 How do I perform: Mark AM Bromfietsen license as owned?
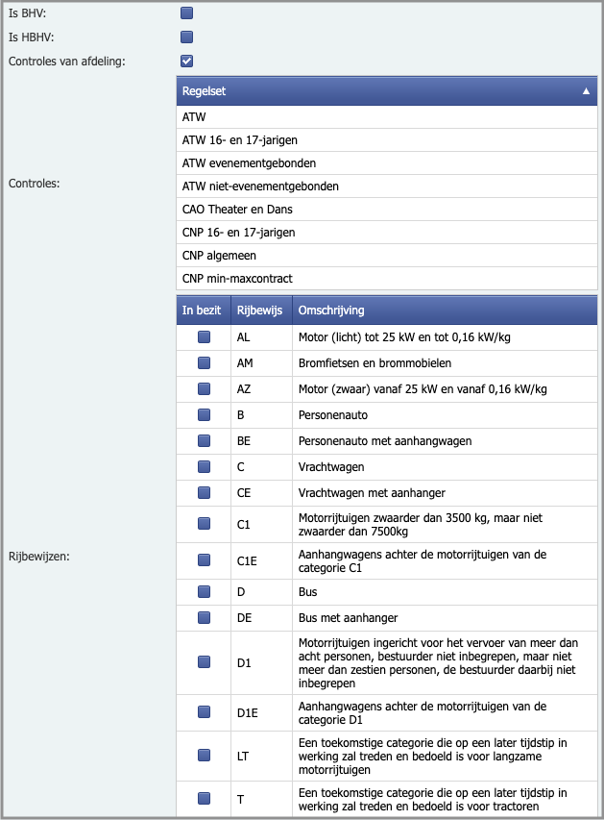coord(204,363)
